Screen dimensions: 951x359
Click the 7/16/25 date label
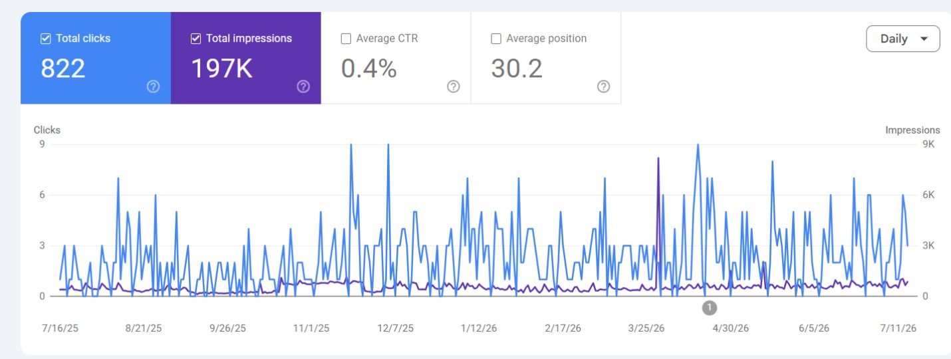click(x=60, y=328)
